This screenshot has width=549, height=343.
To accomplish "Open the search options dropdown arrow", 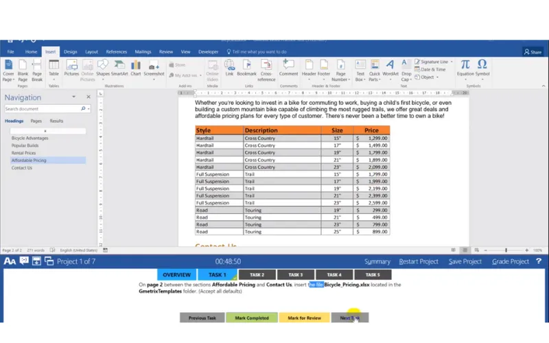I will (89, 109).
